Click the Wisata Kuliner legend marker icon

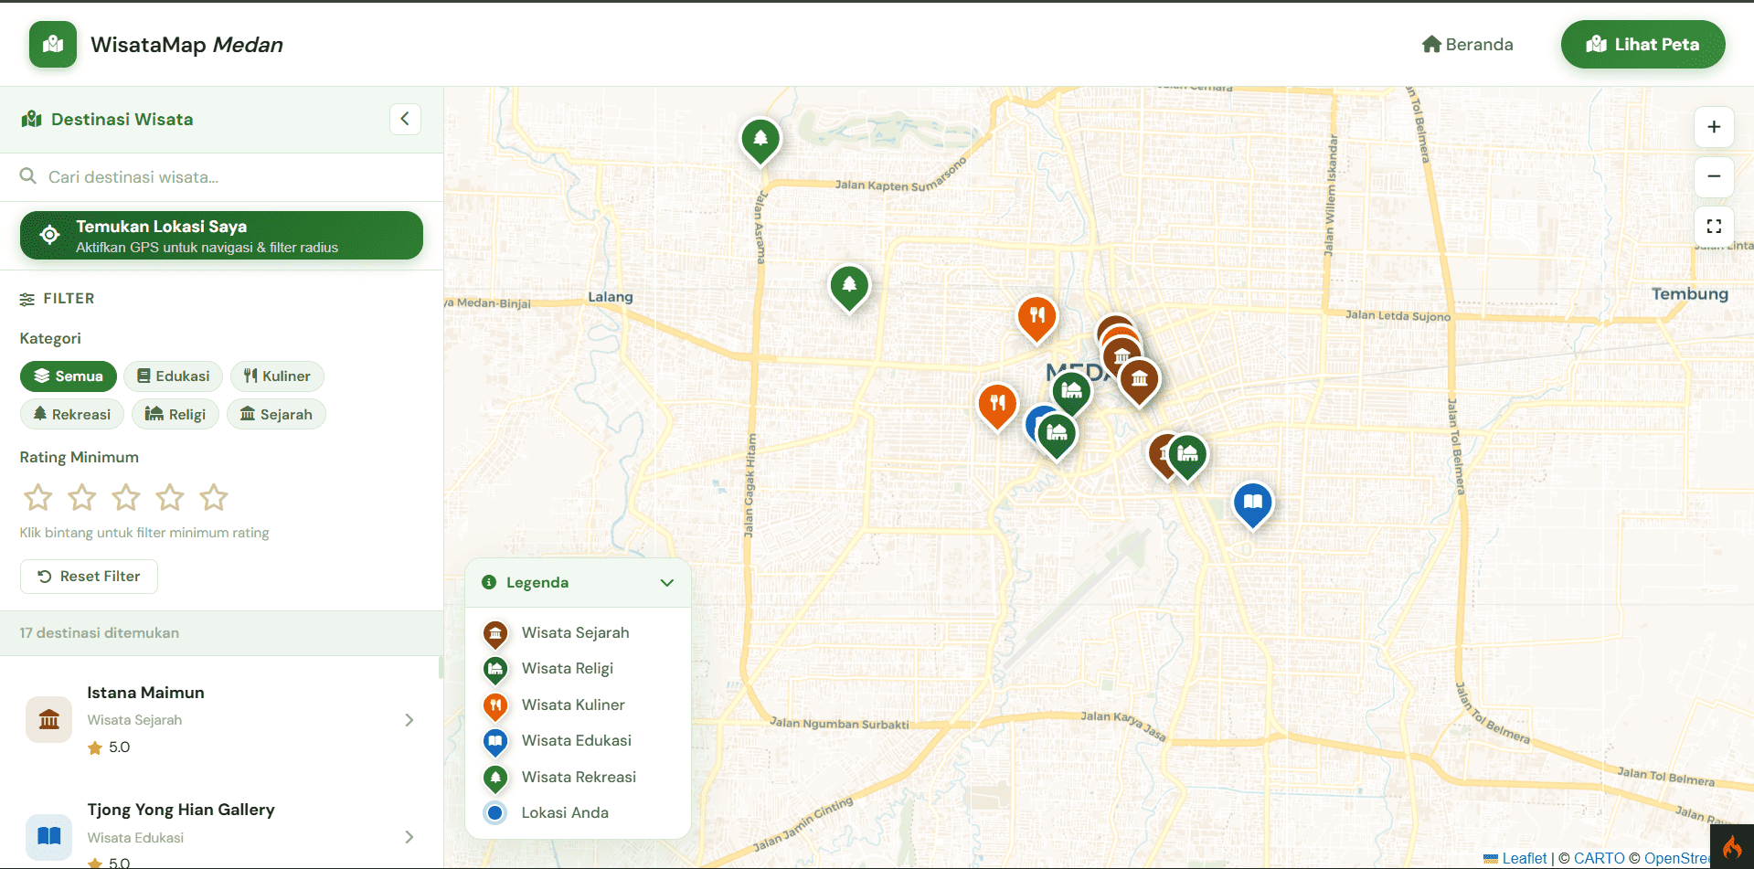(x=495, y=705)
